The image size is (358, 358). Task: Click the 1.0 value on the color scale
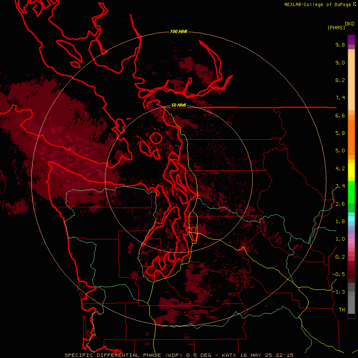pyautogui.click(x=340, y=239)
